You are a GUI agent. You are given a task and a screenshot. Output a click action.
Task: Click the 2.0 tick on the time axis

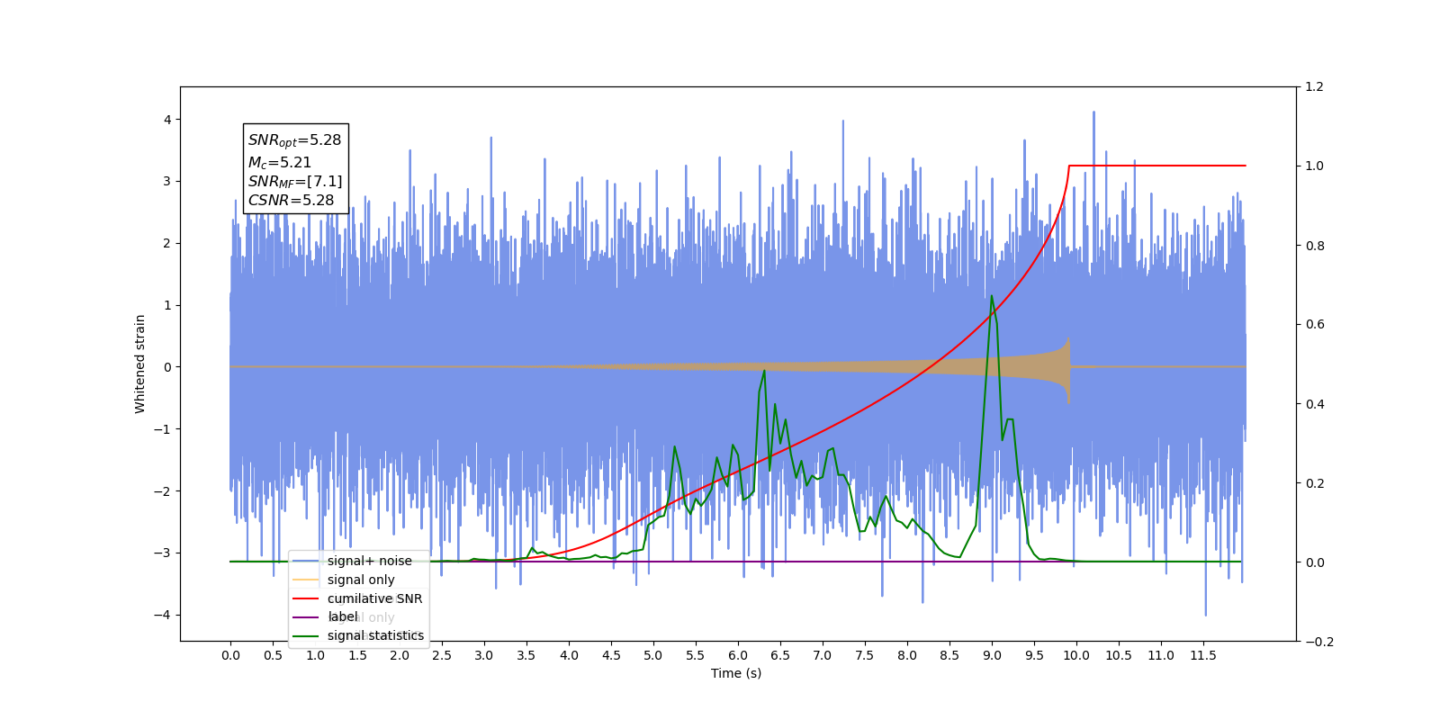pyautogui.click(x=400, y=655)
